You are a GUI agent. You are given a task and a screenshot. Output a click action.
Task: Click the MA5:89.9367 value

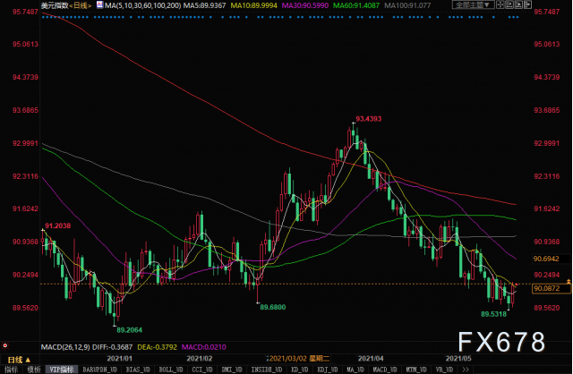click(205, 5)
